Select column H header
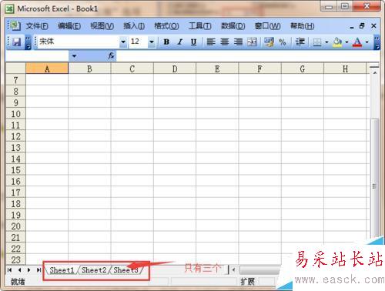This screenshot has height=291, width=385. click(x=345, y=69)
